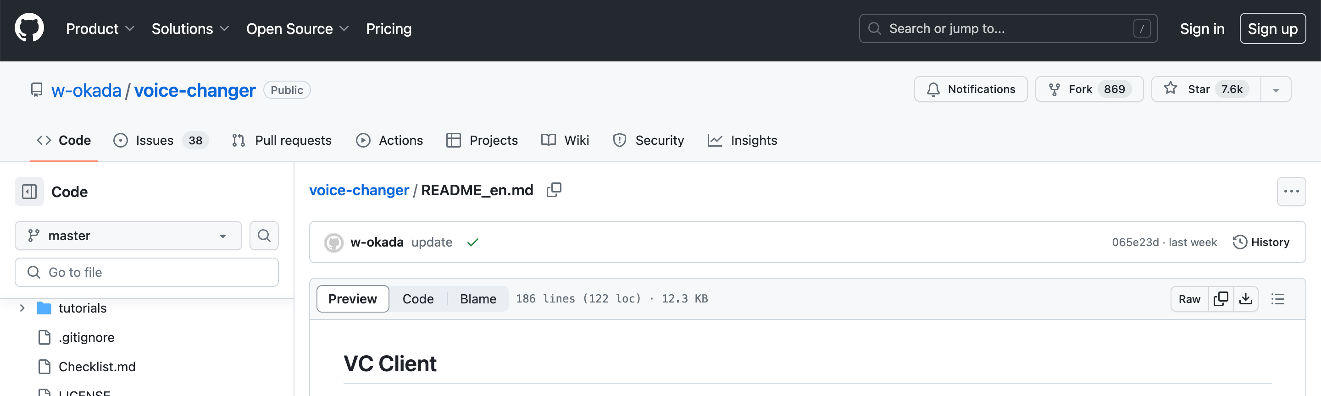The height and width of the screenshot is (396, 1321).
Task: Click voice-changer breadcrumb link
Action: (x=359, y=190)
